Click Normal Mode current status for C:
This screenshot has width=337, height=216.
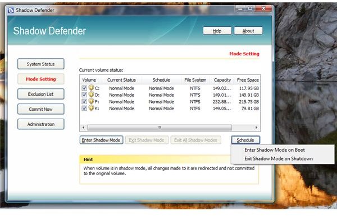(x=122, y=88)
